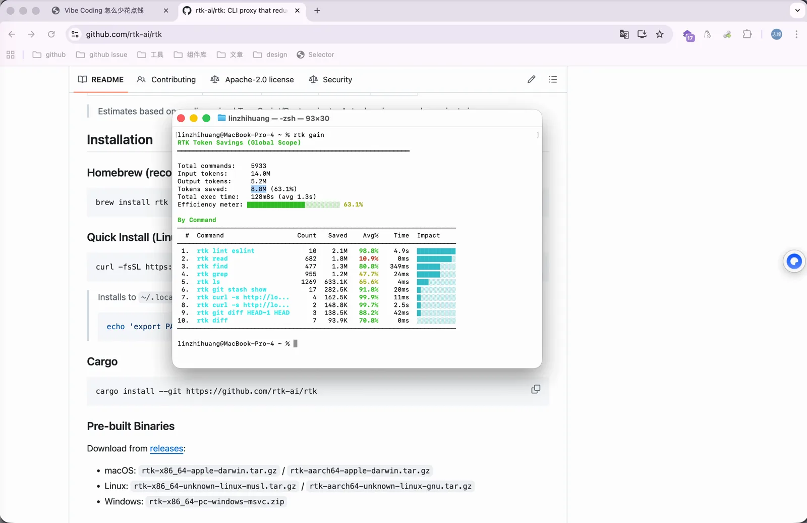Click the rtk-aarch64-unknown-linux-gnu.tar.gz filename
Image resolution: width=807 pixels, height=523 pixels.
[x=390, y=486]
